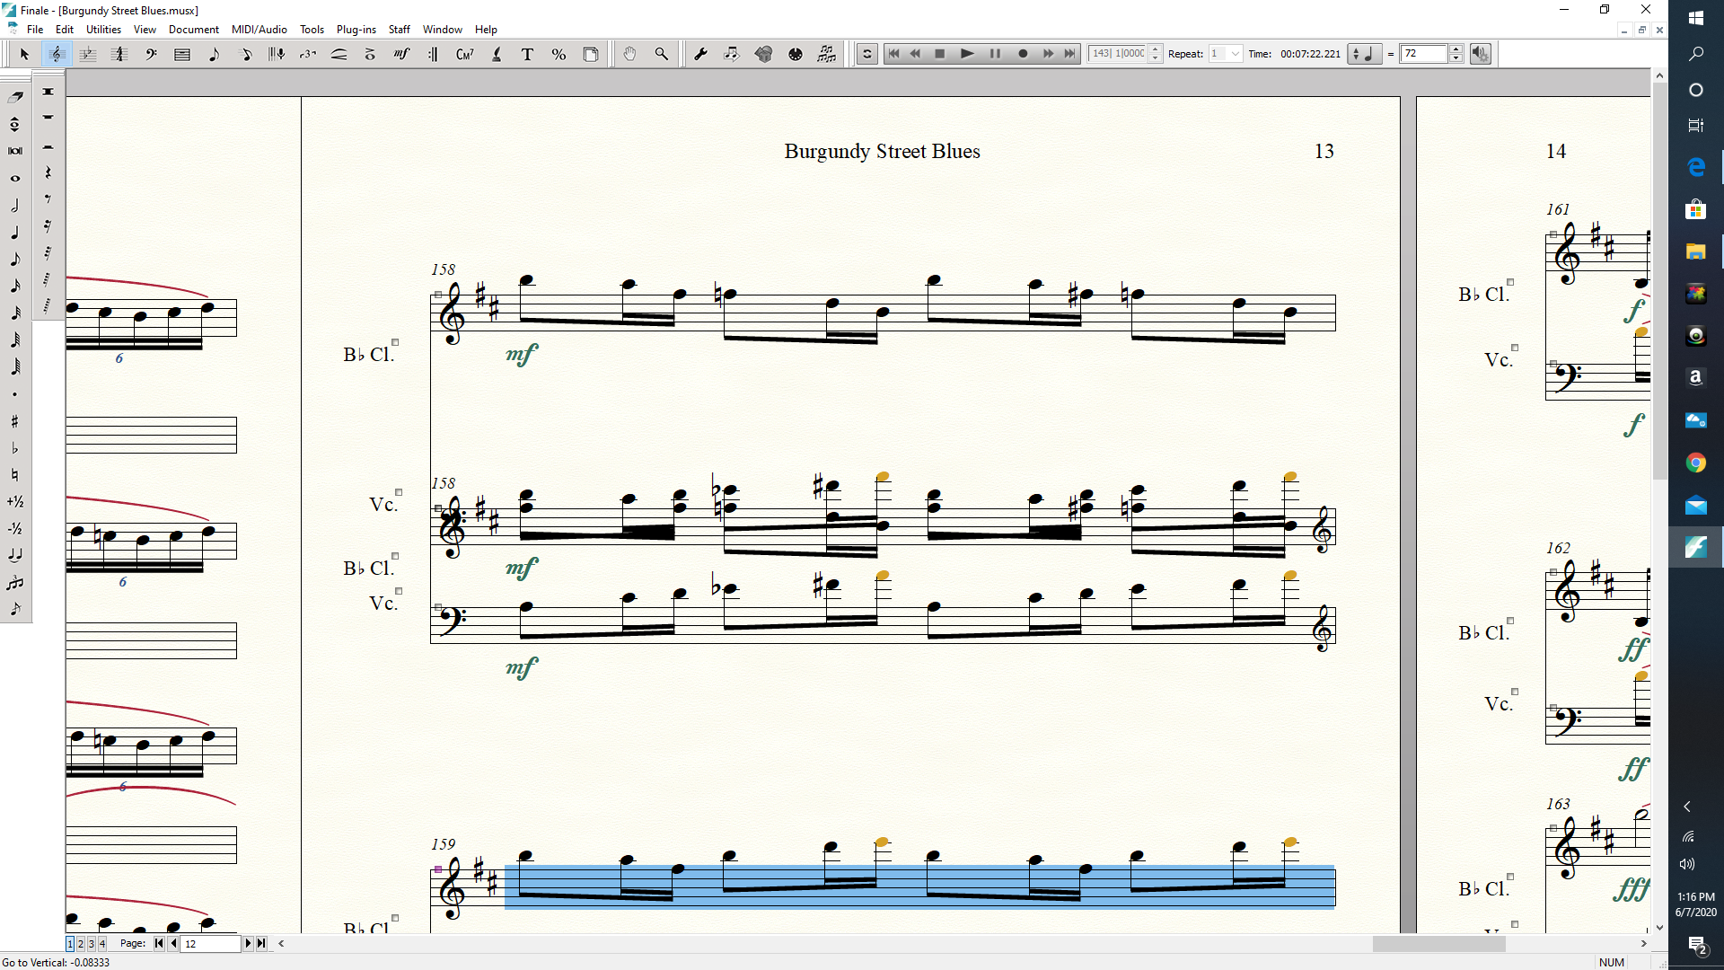Go to next page arrow
The width and height of the screenshot is (1724, 970).
[248, 943]
